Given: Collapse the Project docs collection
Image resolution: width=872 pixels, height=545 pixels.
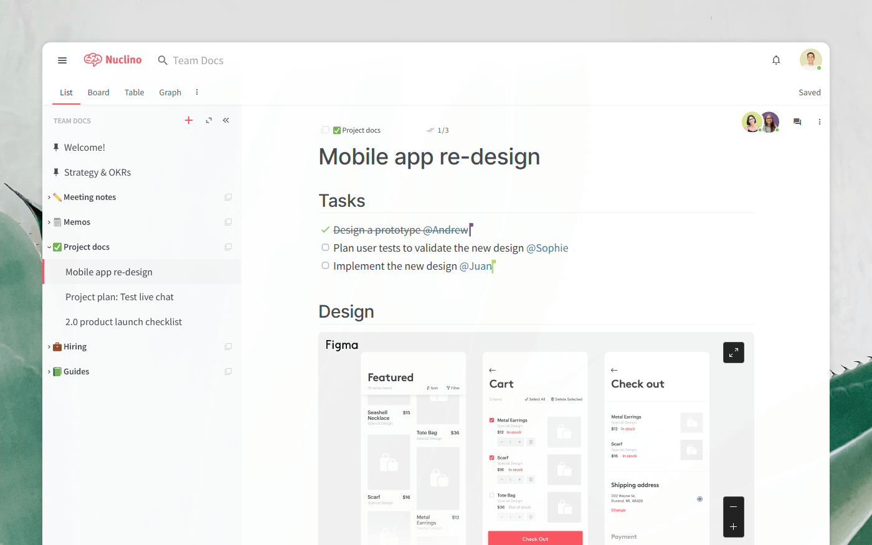Looking at the screenshot, I should 49,247.
